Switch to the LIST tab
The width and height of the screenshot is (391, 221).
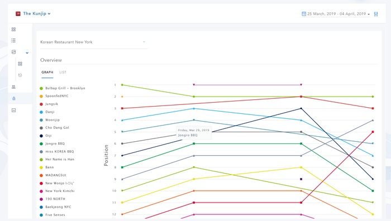(63, 72)
